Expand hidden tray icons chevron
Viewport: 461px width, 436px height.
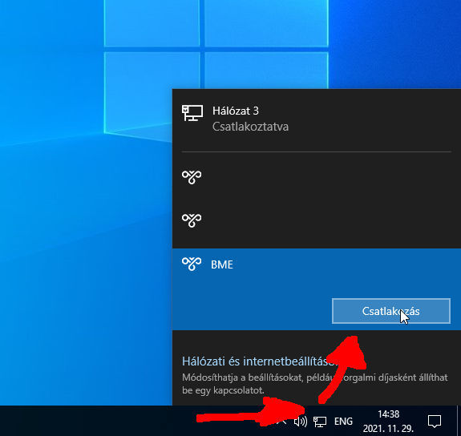281,422
